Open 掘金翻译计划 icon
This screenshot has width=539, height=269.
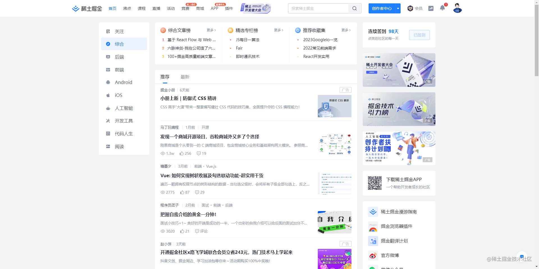(373, 241)
